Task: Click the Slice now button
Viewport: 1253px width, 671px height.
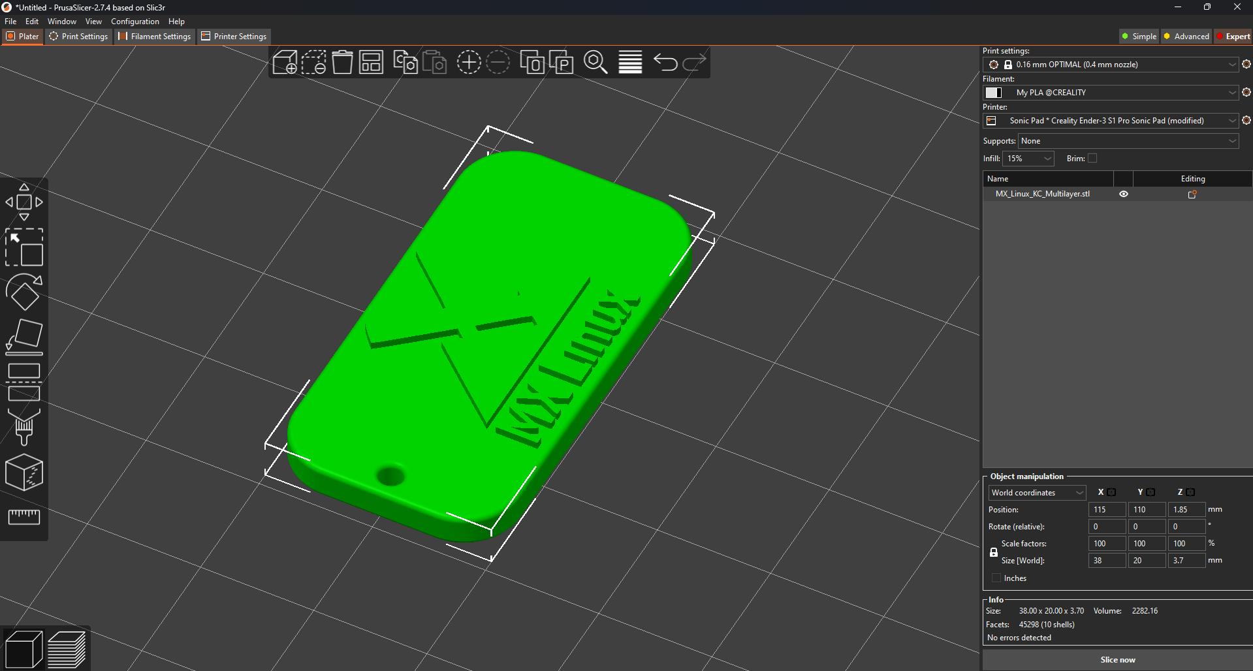Action: coord(1117,659)
